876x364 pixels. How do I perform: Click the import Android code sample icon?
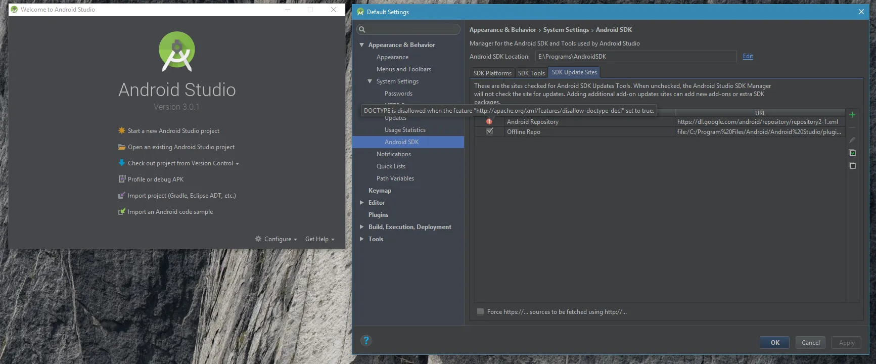[x=122, y=211]
